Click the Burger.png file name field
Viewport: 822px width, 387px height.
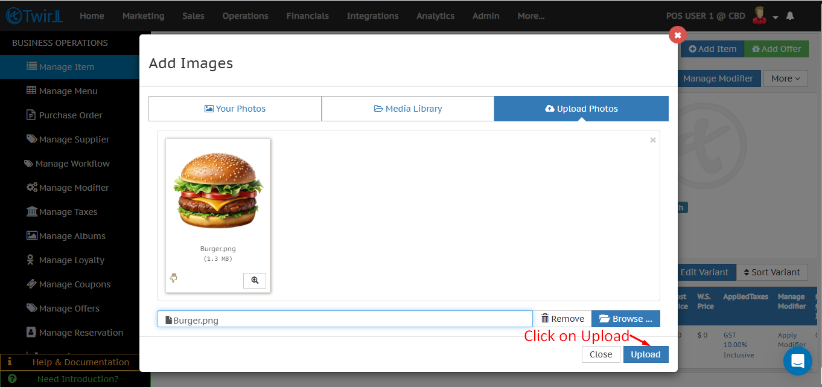coord(345,319)
